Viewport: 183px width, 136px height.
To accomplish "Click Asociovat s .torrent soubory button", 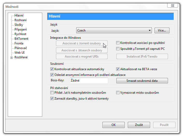I will point(82,43).
